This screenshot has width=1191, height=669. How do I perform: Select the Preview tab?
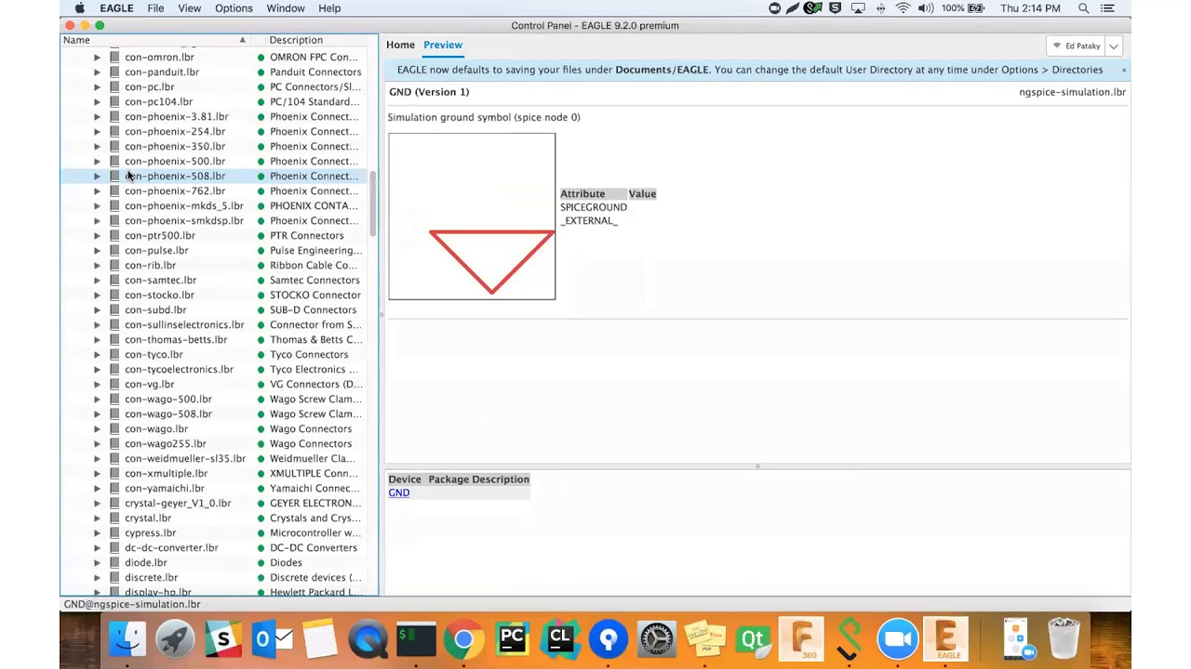(443, 45)
